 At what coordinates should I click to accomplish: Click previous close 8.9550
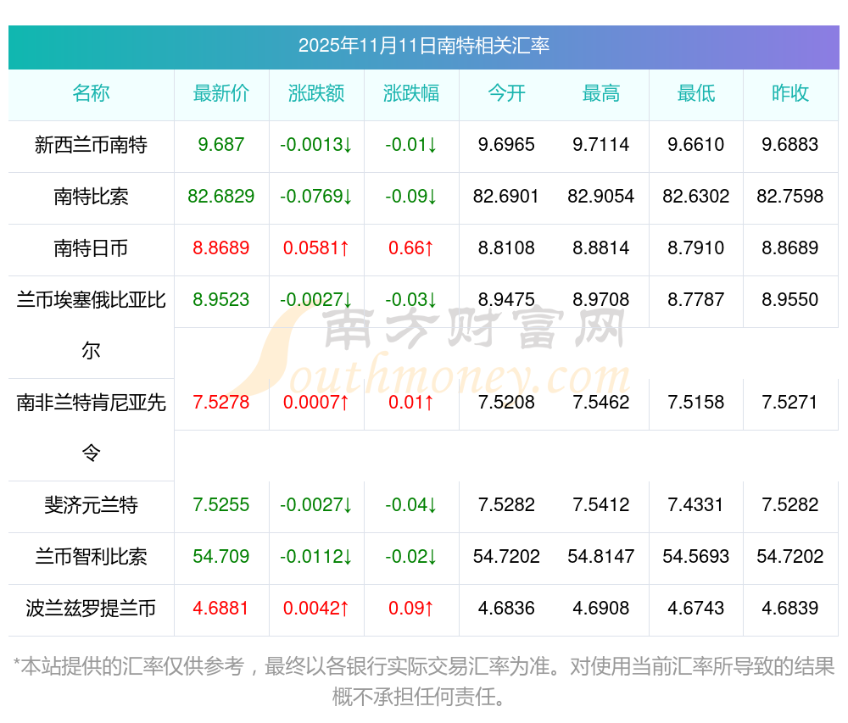pyautogui.click(x=790, y=299)
